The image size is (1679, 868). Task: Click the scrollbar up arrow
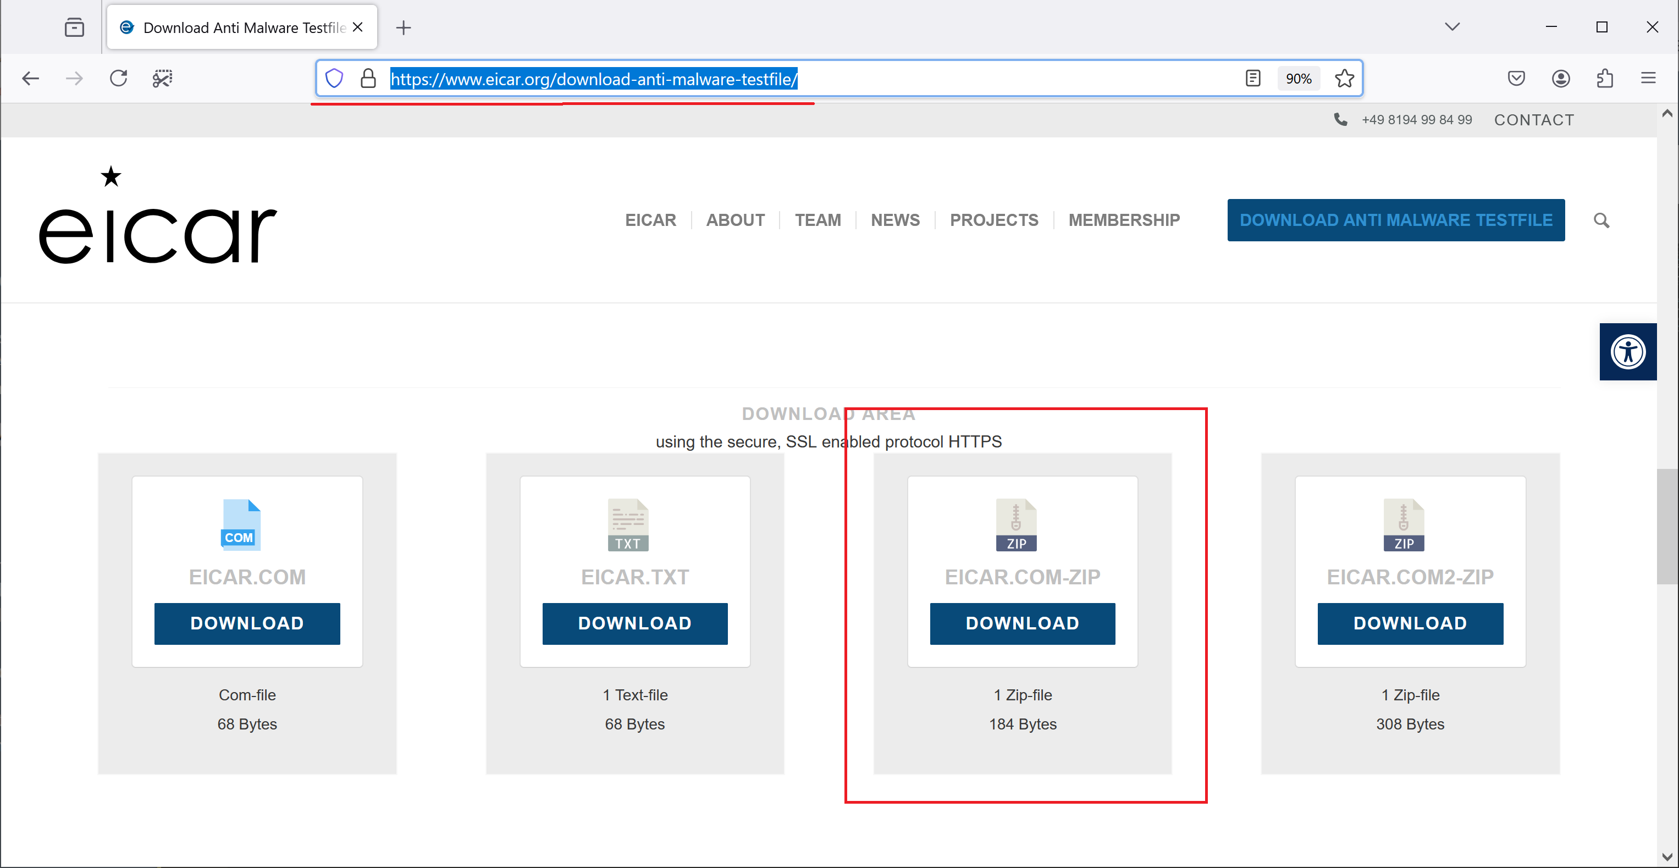[1666, 113]
